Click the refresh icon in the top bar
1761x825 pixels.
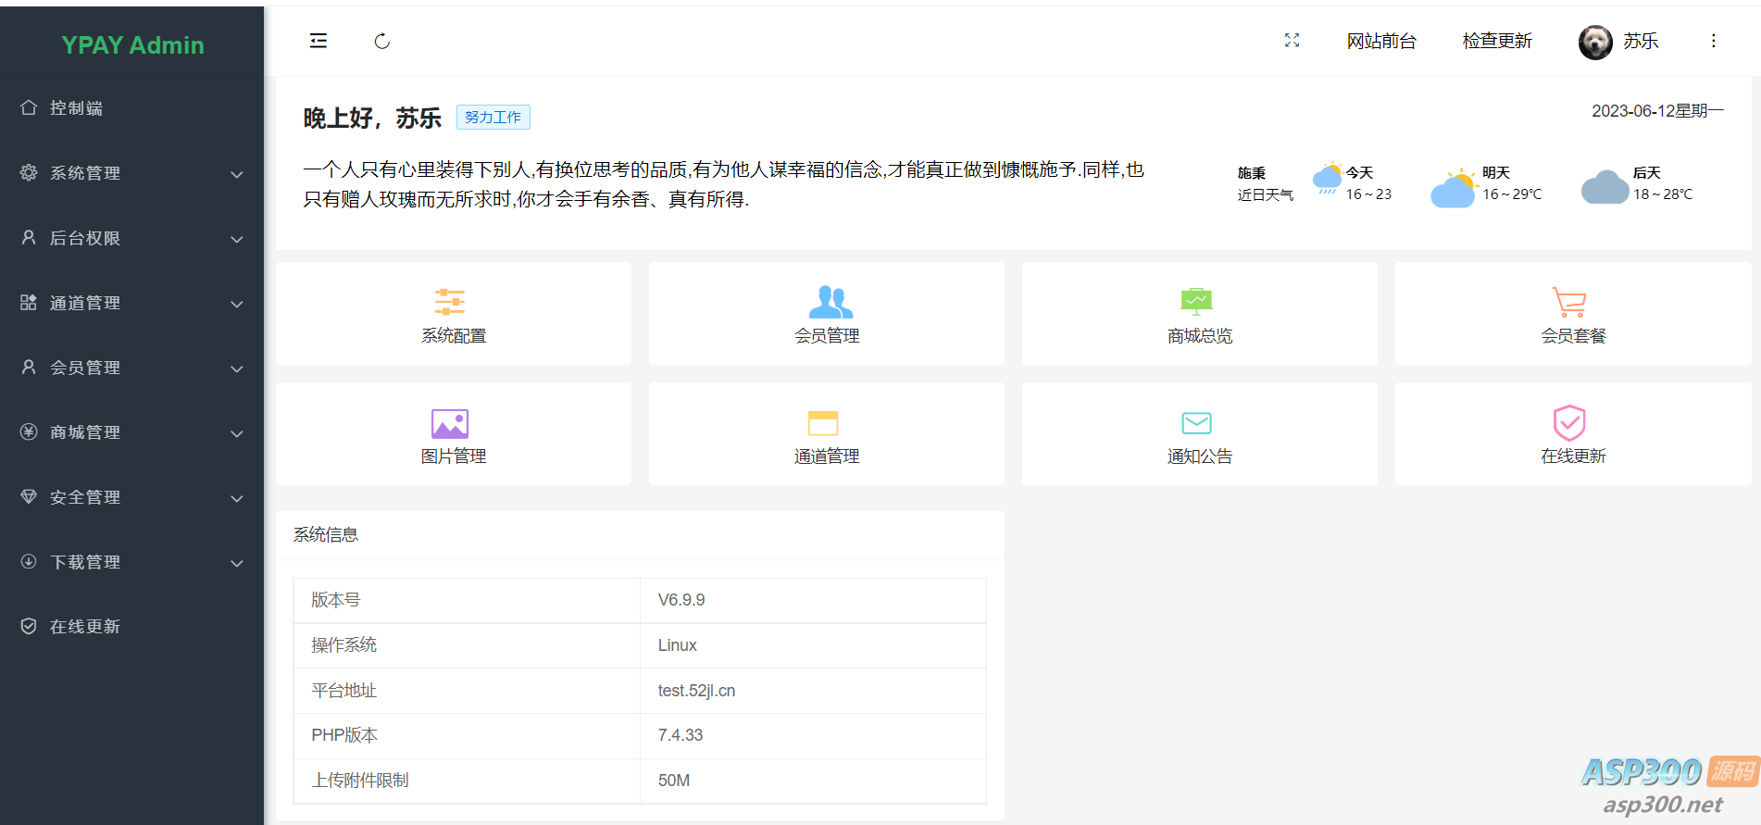(381, 41)
